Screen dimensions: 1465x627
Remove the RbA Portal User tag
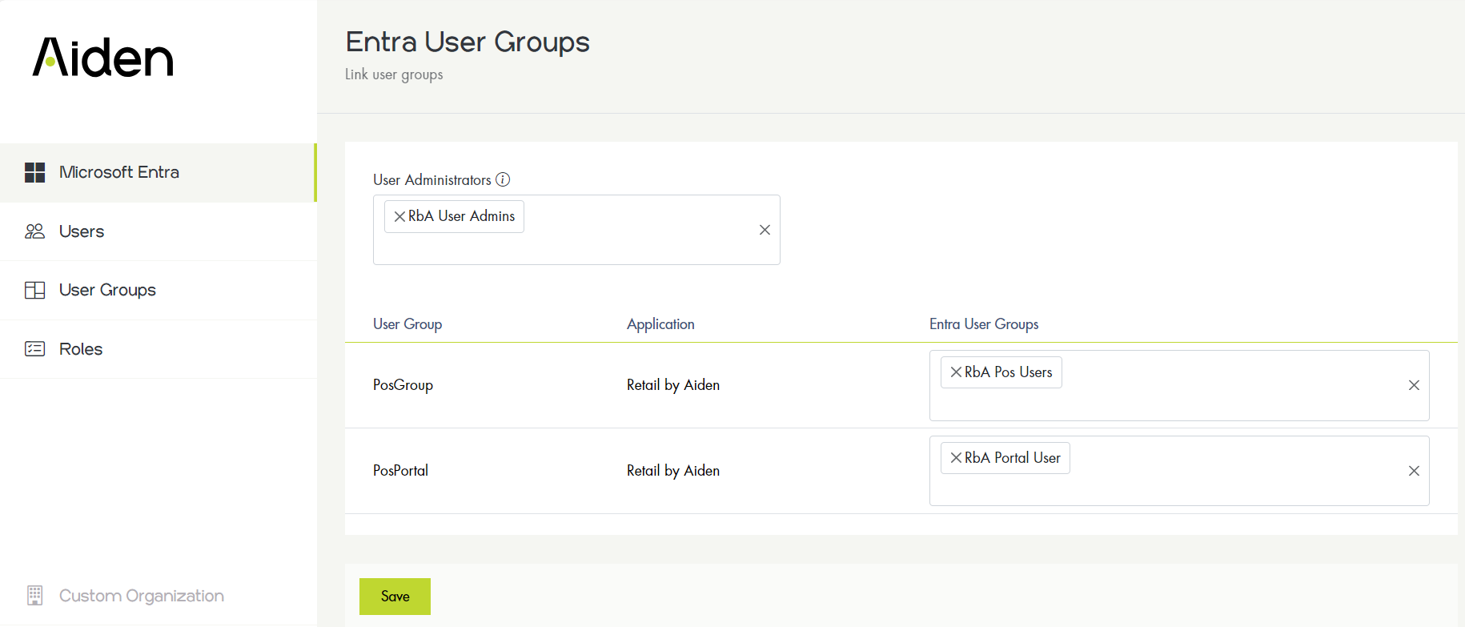click(x=956, y=458)
